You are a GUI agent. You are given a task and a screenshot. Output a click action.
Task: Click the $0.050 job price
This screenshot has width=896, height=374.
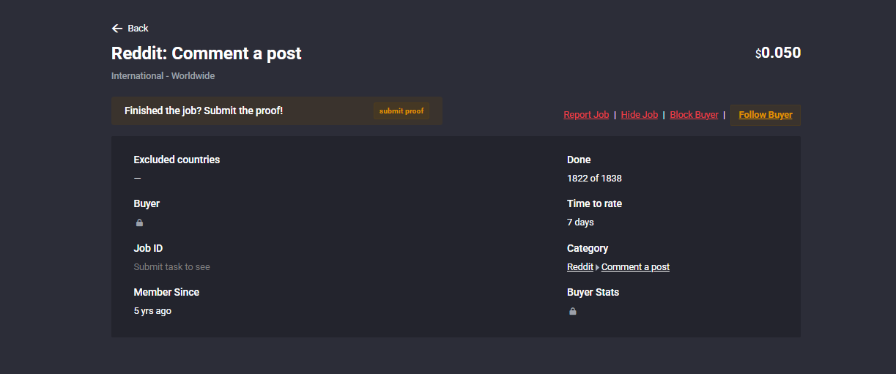pos(778,53)
